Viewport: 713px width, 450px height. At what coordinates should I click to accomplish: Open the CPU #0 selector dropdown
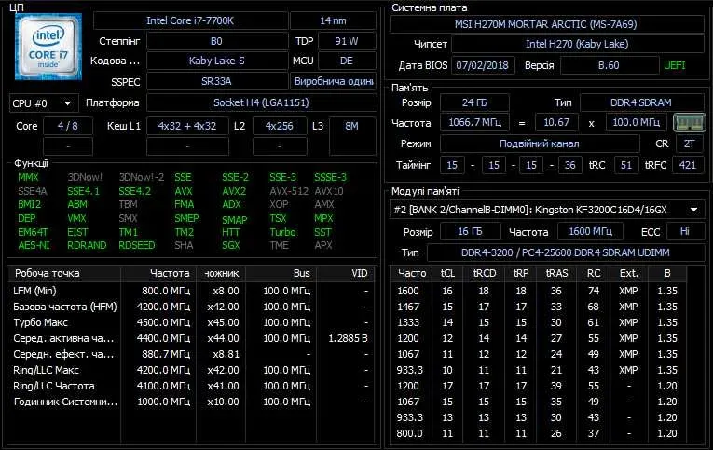point(44,103)
